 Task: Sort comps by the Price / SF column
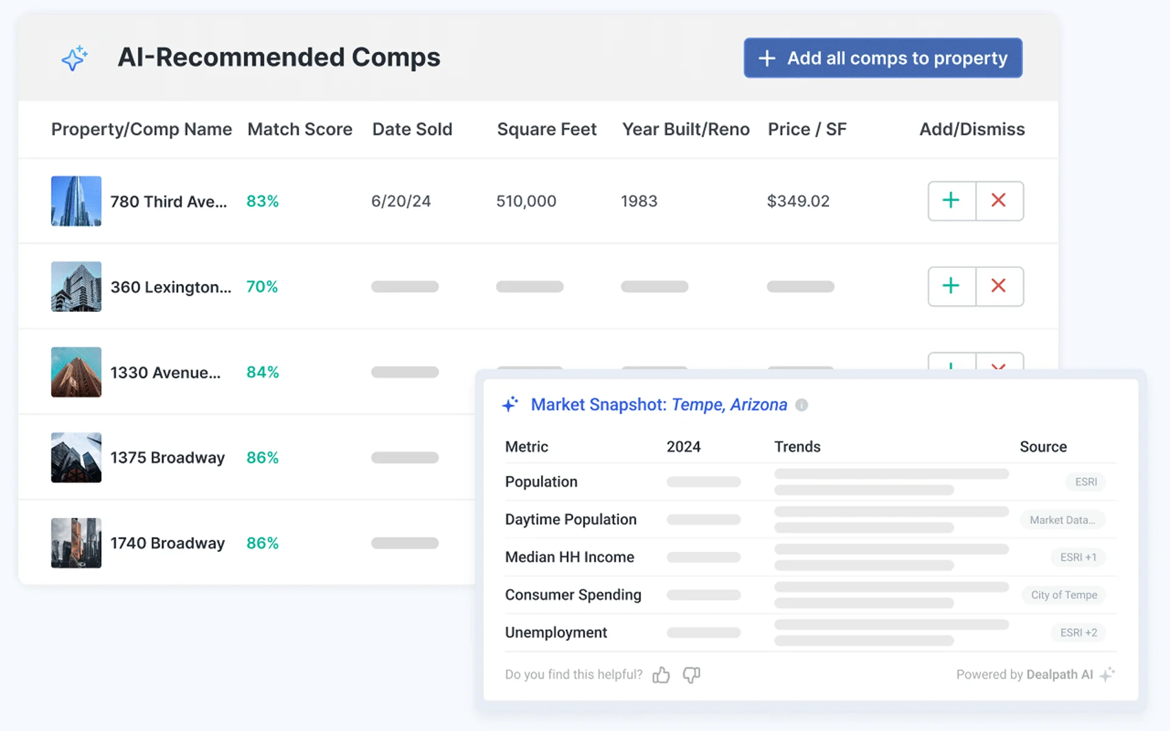[x=807, y=129]
